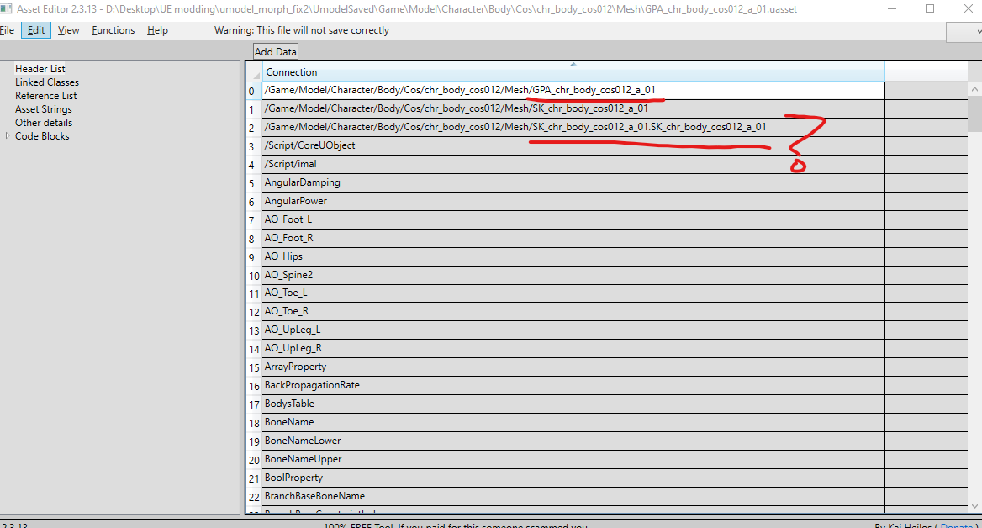The height and width of the screenshot is (528, 982).
Task: Select the AO_Foot_L row
Action: click(573, 219)
